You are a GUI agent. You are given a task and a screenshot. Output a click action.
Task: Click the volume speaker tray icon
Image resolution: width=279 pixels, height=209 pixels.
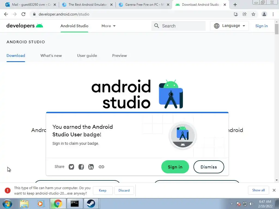click(x=251, y=204)
